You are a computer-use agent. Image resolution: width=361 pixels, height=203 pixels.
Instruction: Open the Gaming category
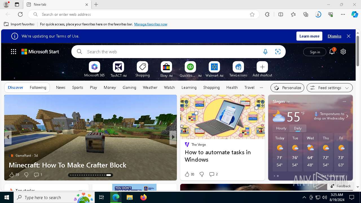[x=129, y=88]
